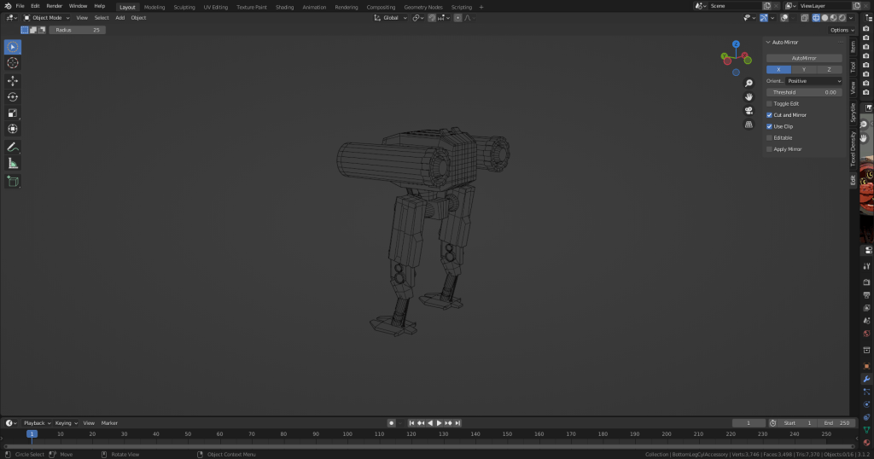Open the Render menu
Viewport: 874px width, 459px height.
(x=54, y=6)
